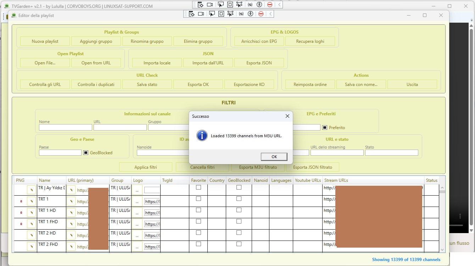This screenshot has width=475, height=266.
Task: Click the Editor della playlist title bar app icon
Action: point(14,15)
